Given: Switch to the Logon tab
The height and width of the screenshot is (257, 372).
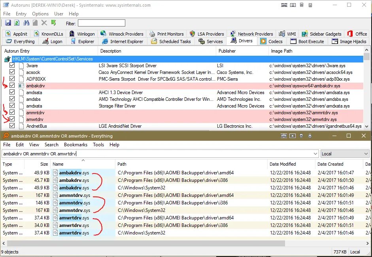Looking at the screenshot, I should [x=53, y=41].
